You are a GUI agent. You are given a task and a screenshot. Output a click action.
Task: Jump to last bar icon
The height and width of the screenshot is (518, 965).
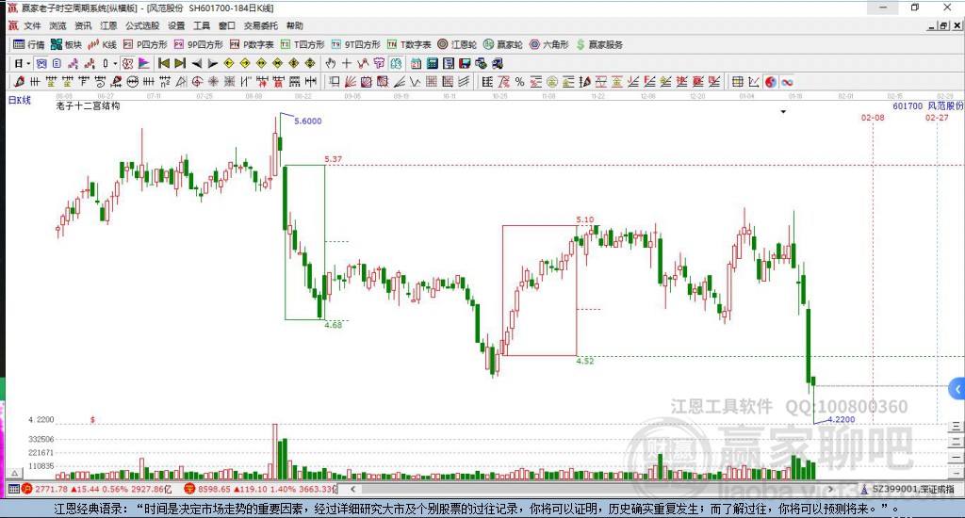pyautogui.click(x=180, y=63)
